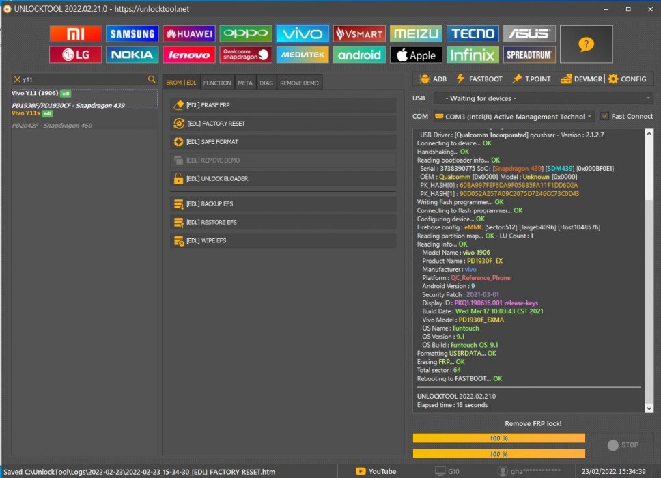Run [EDL] FACTORY RESET
The height and width of the screenshot is (478, 661).
(283, 124)
